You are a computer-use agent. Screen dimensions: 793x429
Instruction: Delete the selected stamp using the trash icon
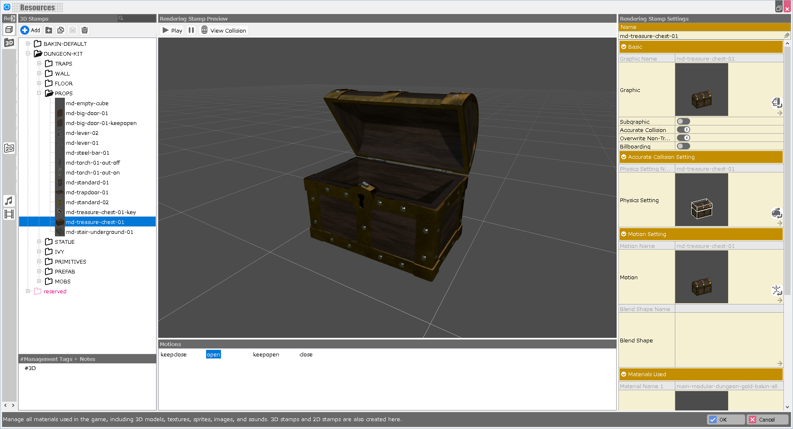[x=84, y=30]
